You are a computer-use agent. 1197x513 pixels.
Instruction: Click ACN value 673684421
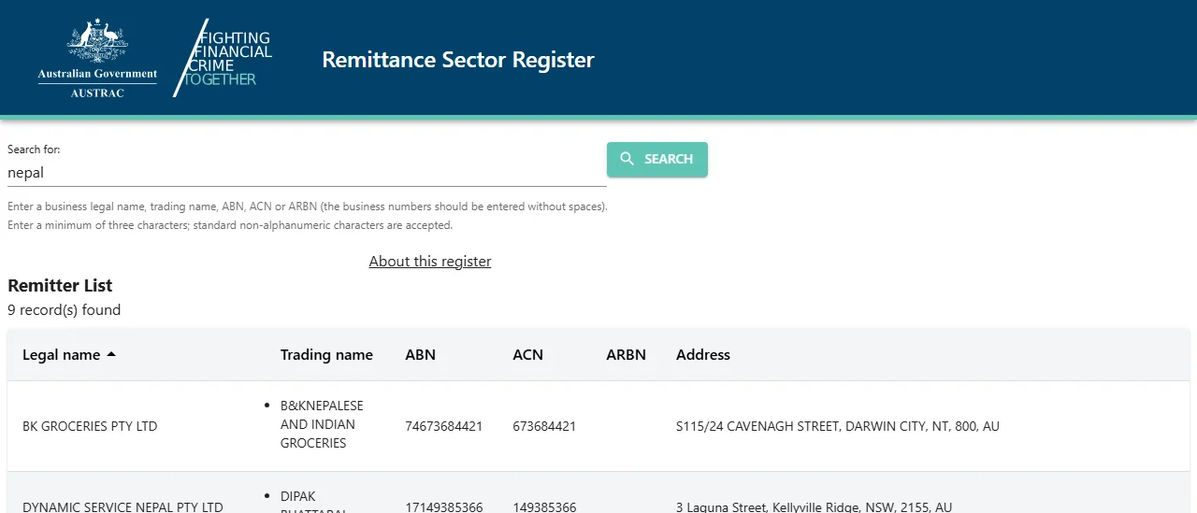(x=544, y=426)
